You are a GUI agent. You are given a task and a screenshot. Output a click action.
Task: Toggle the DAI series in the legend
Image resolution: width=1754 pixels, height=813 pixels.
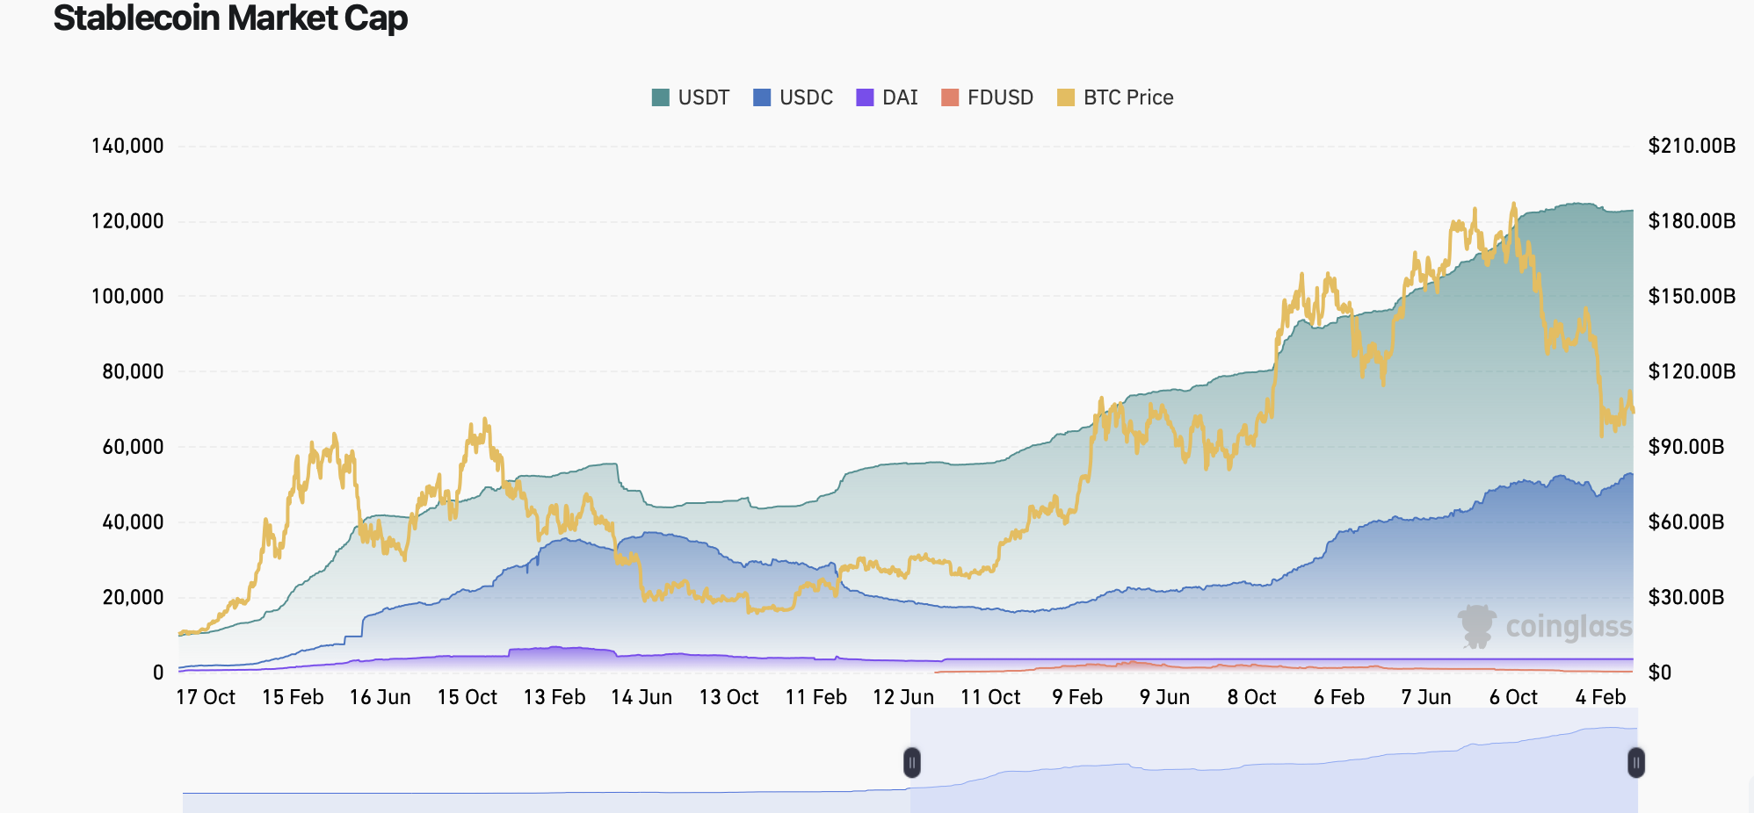click(898, 97)
